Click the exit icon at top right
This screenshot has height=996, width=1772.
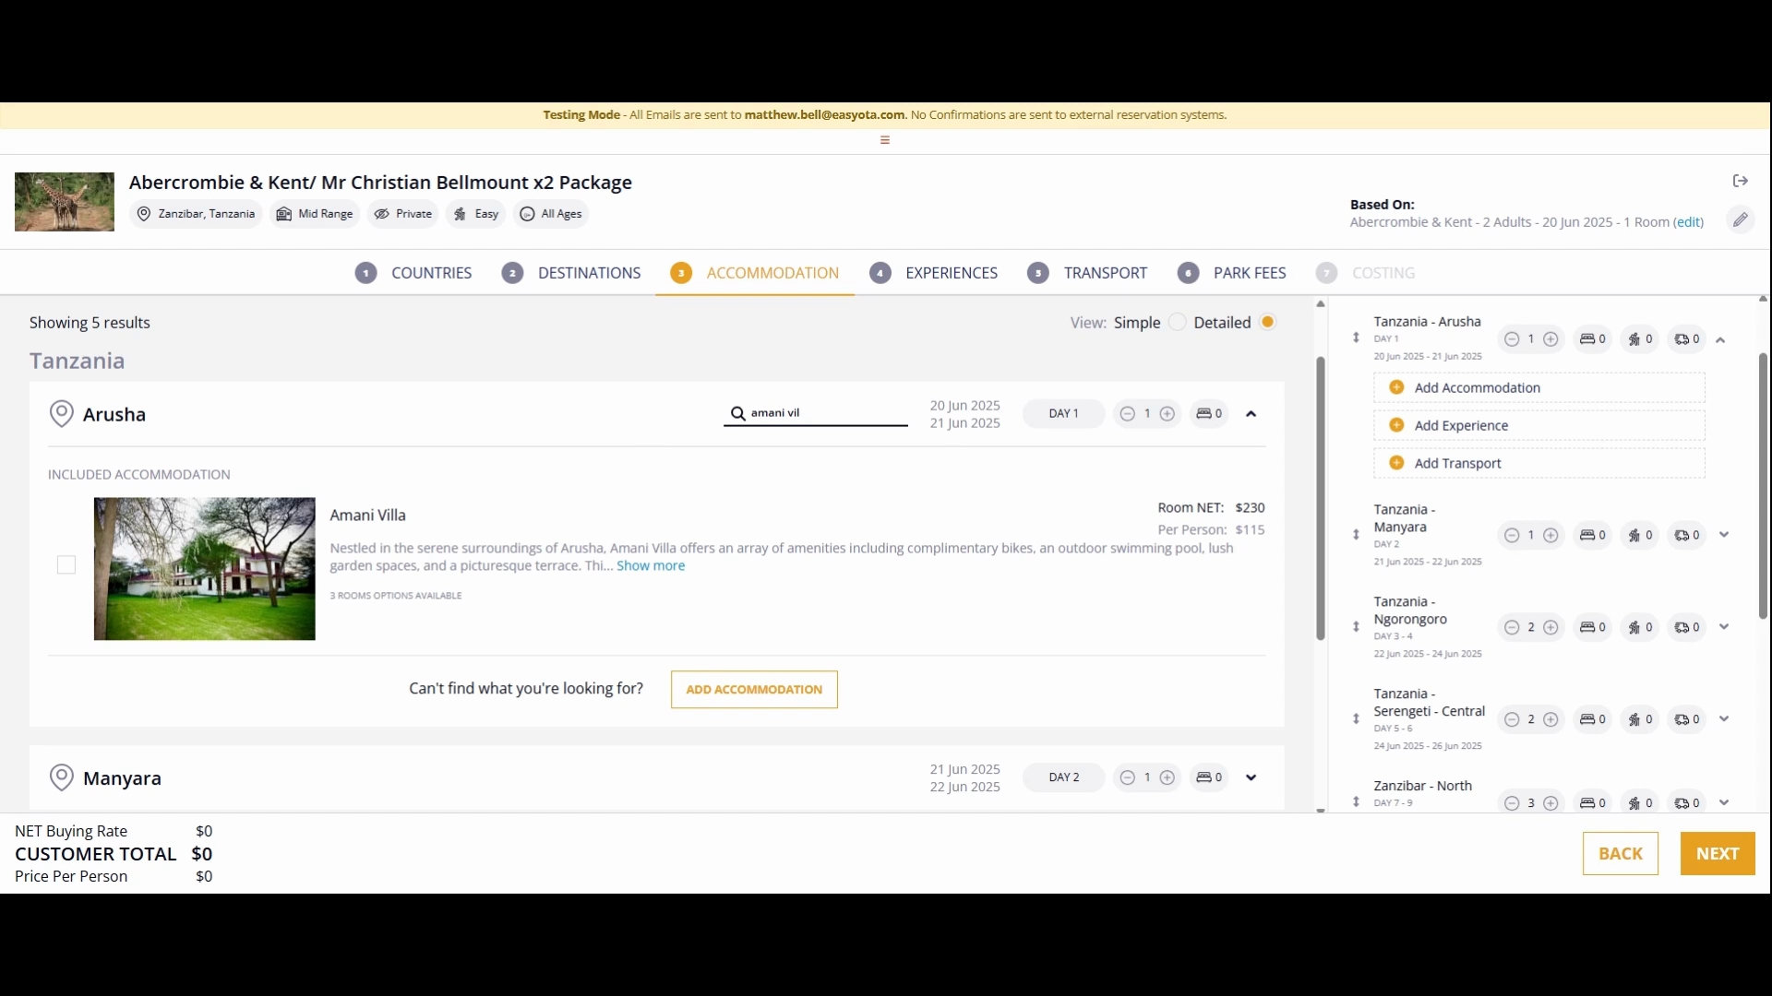click(1740, 181)
